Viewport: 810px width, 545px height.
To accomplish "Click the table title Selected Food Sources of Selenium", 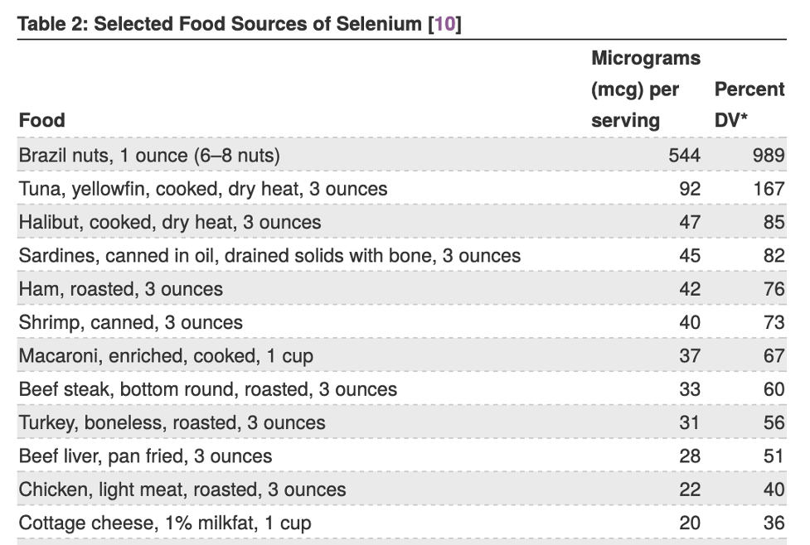I will tap(258, 24).
